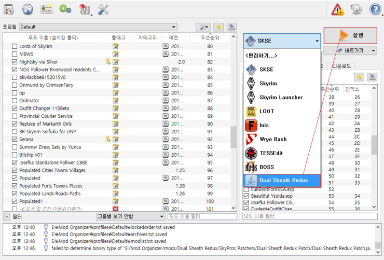Toggle Lords of Skyrim mod checkbox
Image resolution: width=384 pixels, height=260 pixels.
15,46
